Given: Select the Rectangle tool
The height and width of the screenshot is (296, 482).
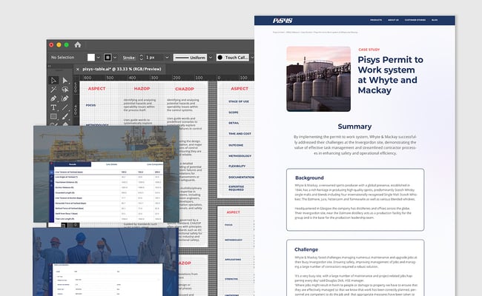Looking at the screenshot, I should (x=53, y=116).
